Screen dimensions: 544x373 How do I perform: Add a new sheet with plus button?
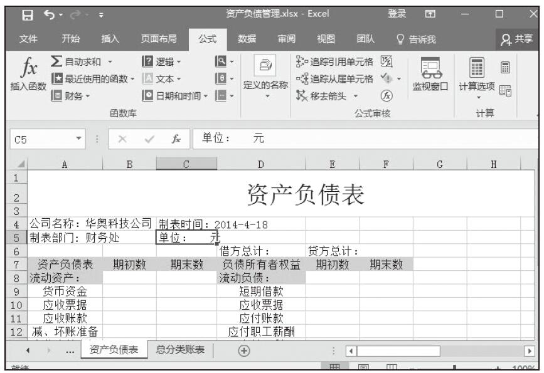click(241, 350)
